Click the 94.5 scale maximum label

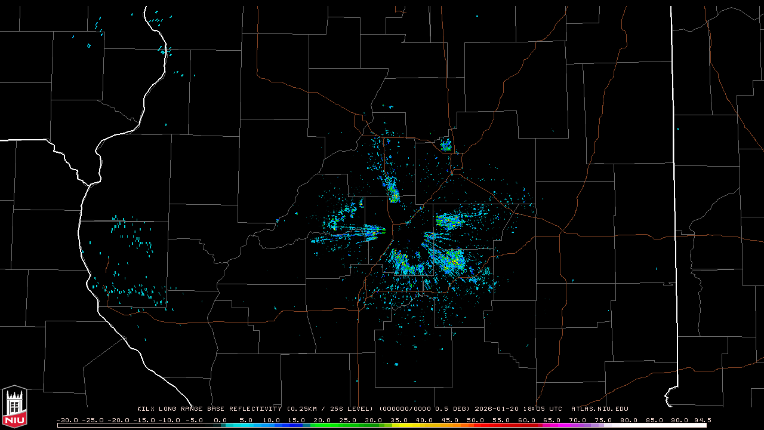point(702,420)
